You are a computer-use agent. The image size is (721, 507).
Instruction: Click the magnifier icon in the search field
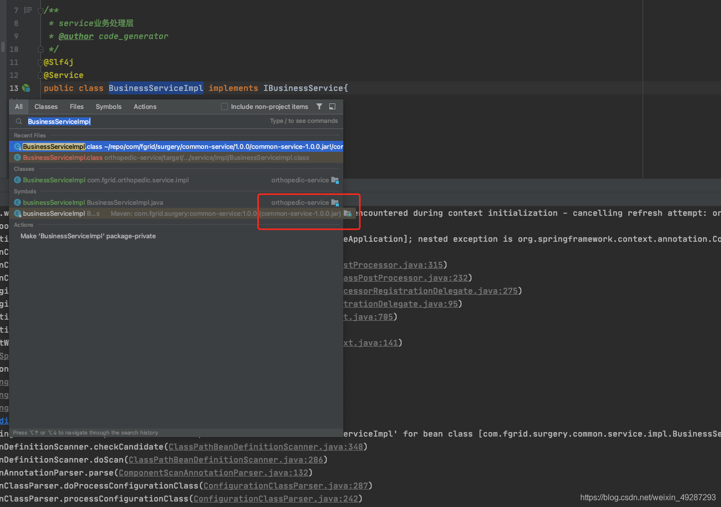click(x=18, y=121)
